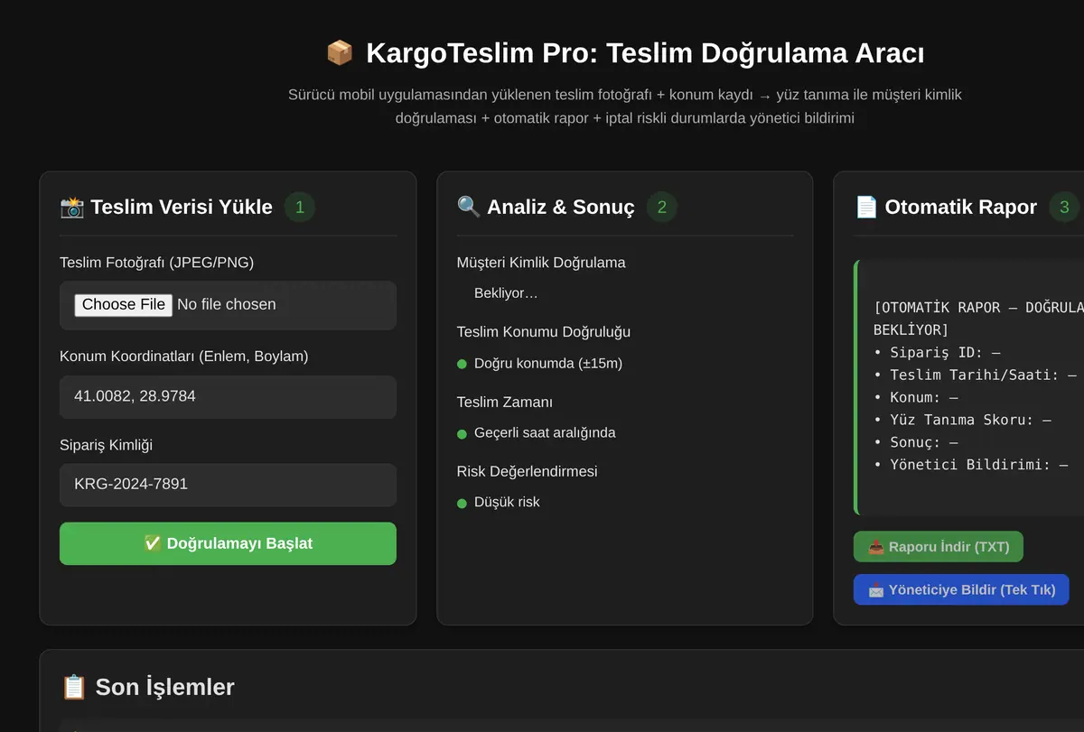Start verification with Doğrulamayı Başlat button
This screenshot has width=1084, height=732.
[228, 543]
